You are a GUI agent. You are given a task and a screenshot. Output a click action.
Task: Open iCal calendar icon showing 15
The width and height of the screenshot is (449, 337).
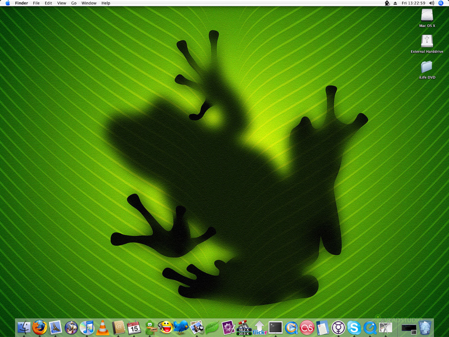(134, 327)
